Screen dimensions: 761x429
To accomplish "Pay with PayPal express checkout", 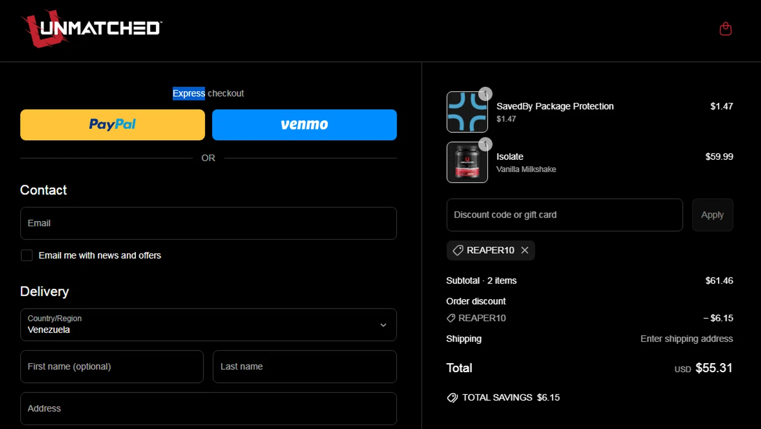I will click(x=113, y=125).
